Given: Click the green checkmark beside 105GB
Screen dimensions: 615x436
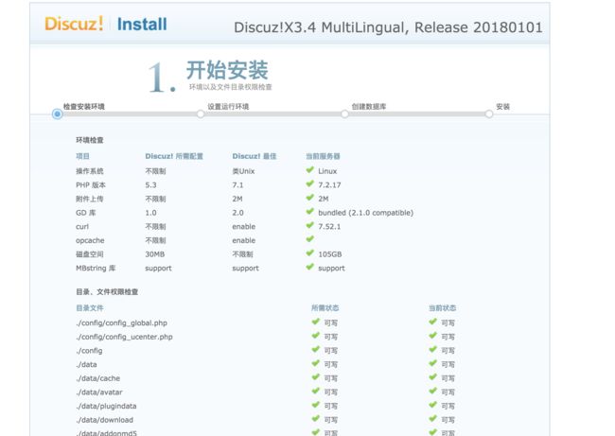Looking at the screenshot, I should pos(309,253).
